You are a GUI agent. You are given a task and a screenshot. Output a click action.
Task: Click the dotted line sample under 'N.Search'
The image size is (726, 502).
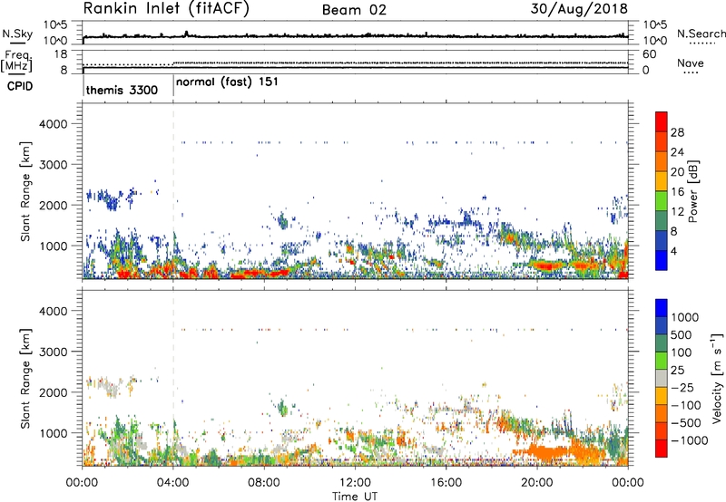[x=702, y=43]
